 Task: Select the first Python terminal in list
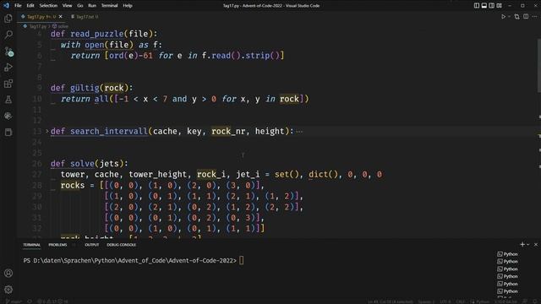pos(507,254)
